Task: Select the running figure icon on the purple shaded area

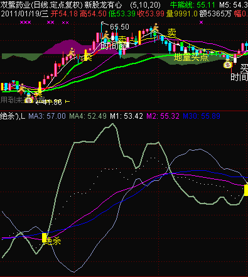Action: pyautogui.click(x=72, y=52)
